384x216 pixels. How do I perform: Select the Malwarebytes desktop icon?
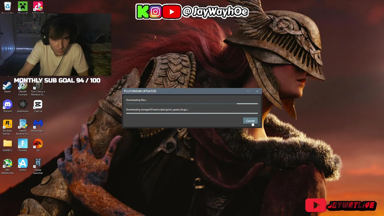pos(38,126)
